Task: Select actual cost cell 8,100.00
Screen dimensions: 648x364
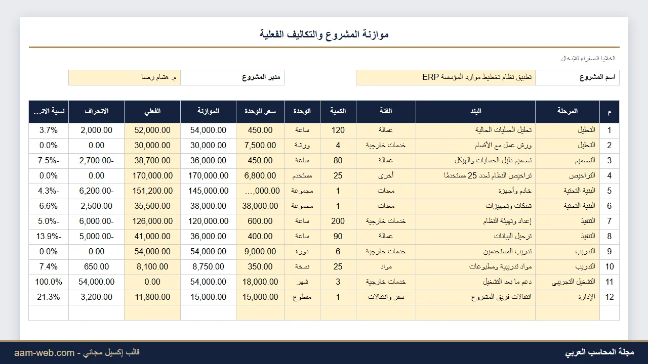Action: coord(152,267)
